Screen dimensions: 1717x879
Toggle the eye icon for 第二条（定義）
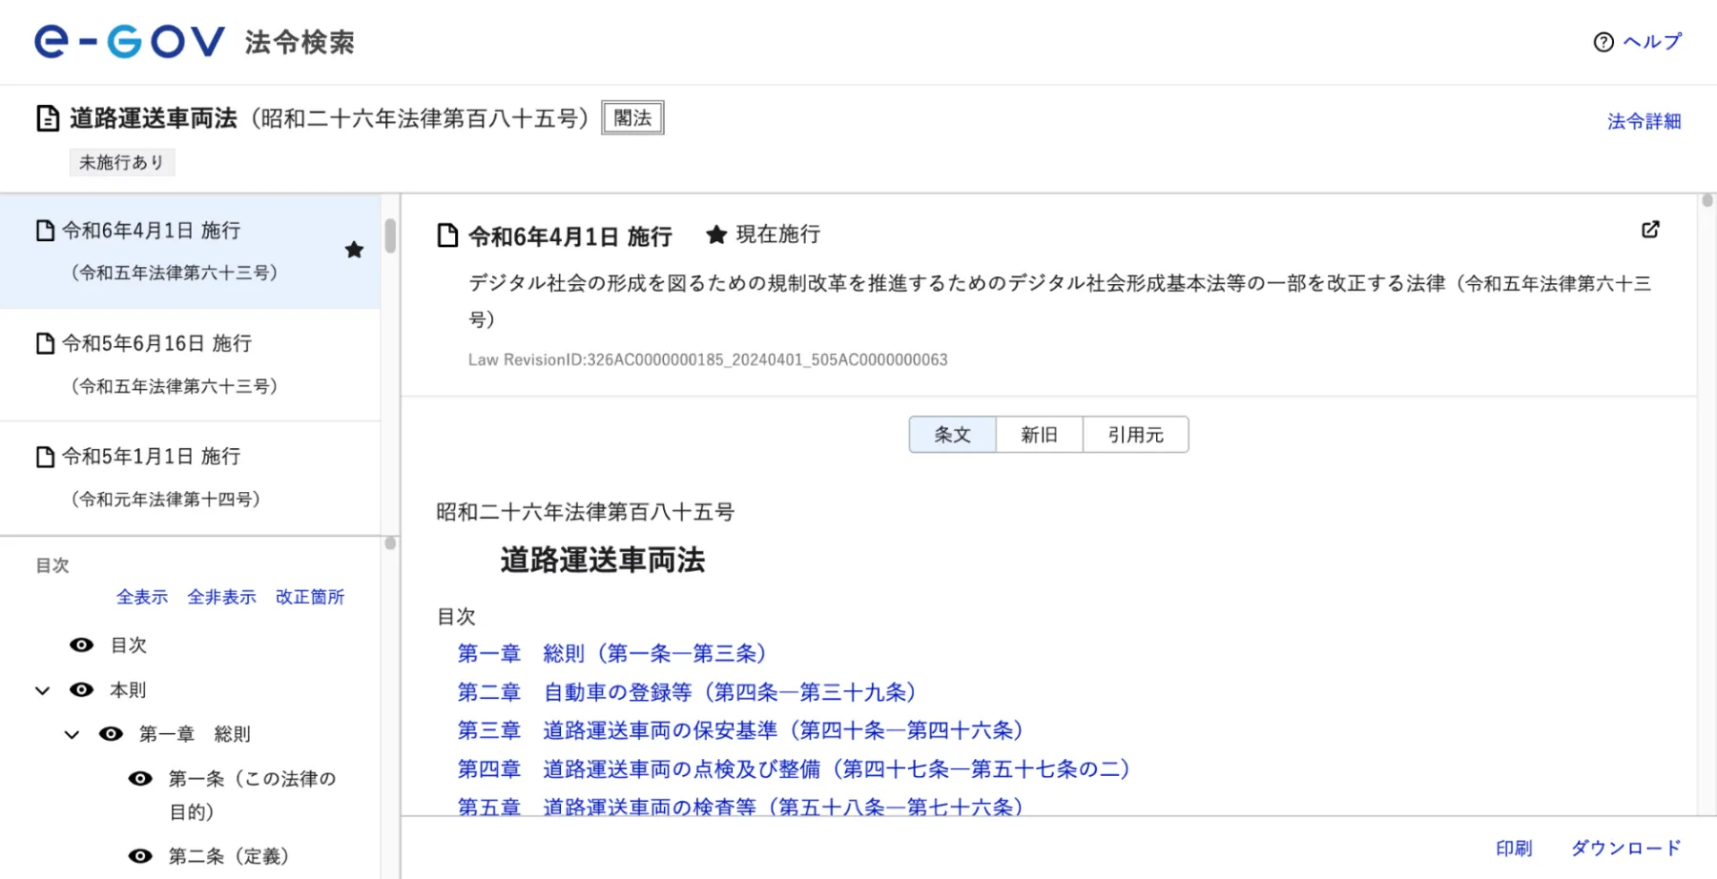click(x=141, y=855)
